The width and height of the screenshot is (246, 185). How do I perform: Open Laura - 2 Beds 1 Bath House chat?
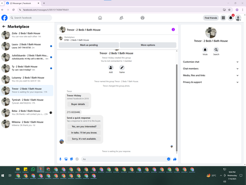(27, 46)
